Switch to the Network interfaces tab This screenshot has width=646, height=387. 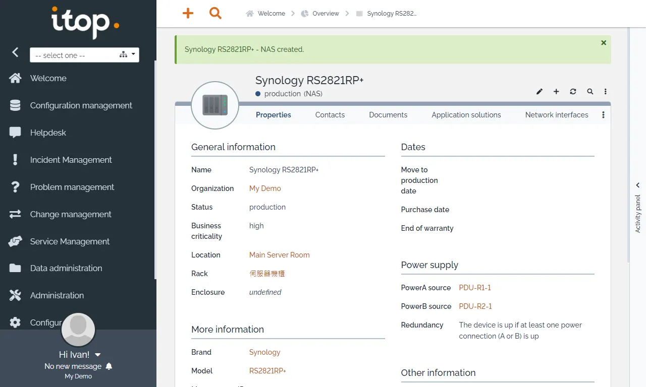tap(557, 115)
